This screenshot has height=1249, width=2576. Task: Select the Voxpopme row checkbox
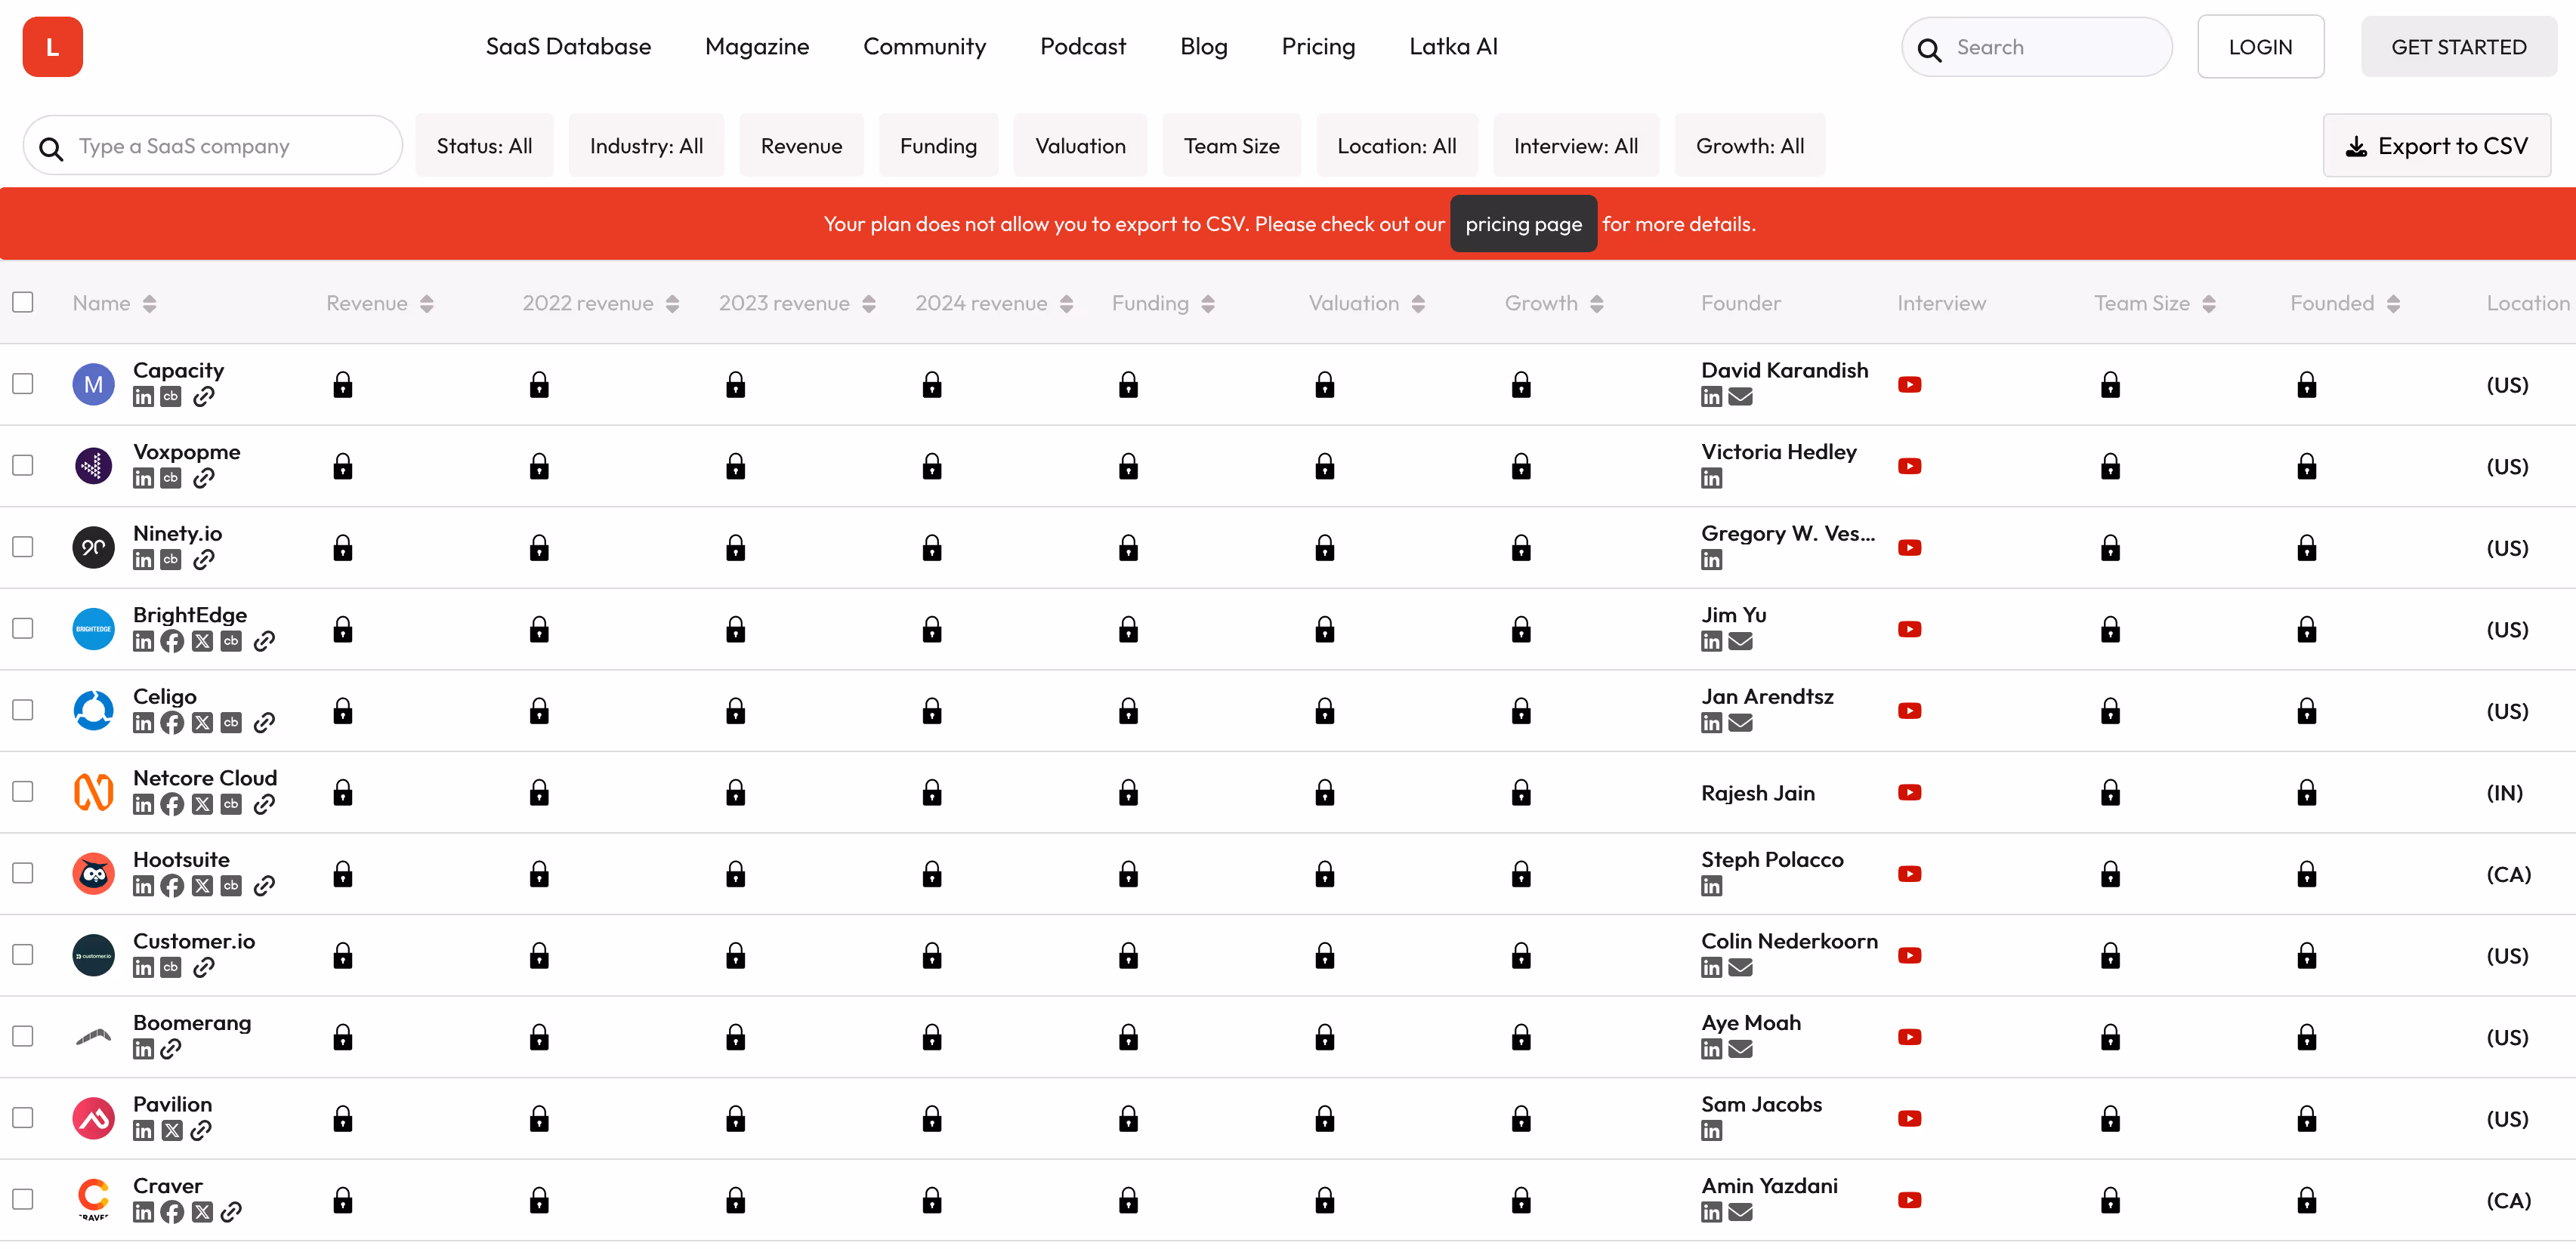pos(23,465)
